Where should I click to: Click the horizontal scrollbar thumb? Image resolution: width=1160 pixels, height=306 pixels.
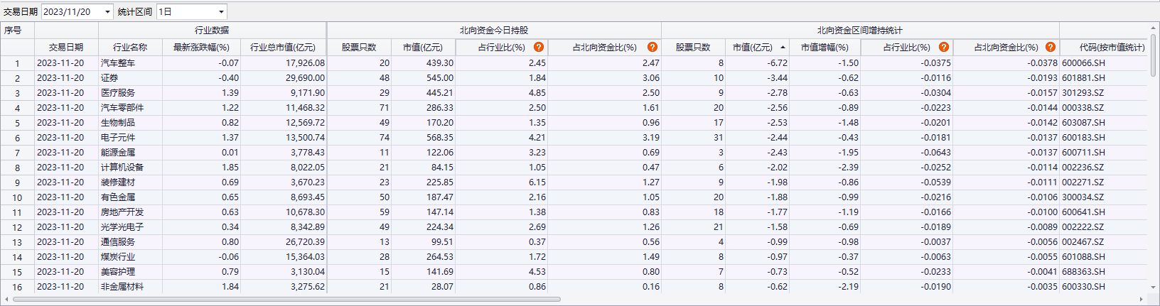[x=284, y=299]
